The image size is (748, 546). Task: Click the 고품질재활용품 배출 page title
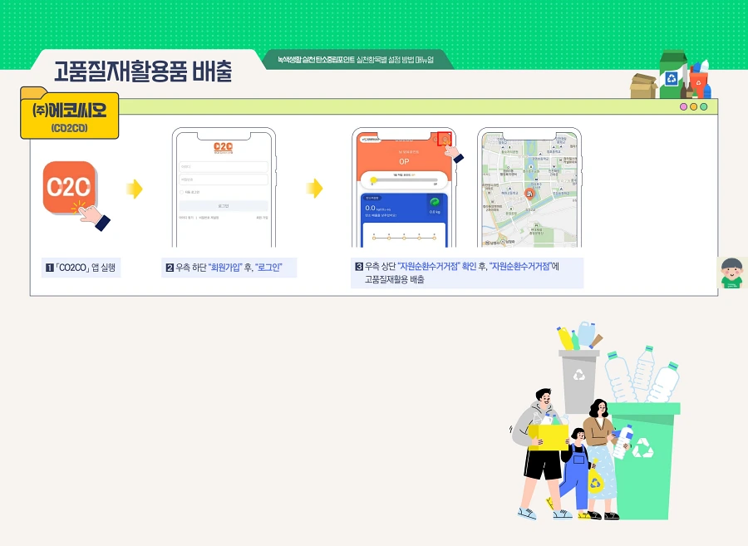click(x=143, y=71)
